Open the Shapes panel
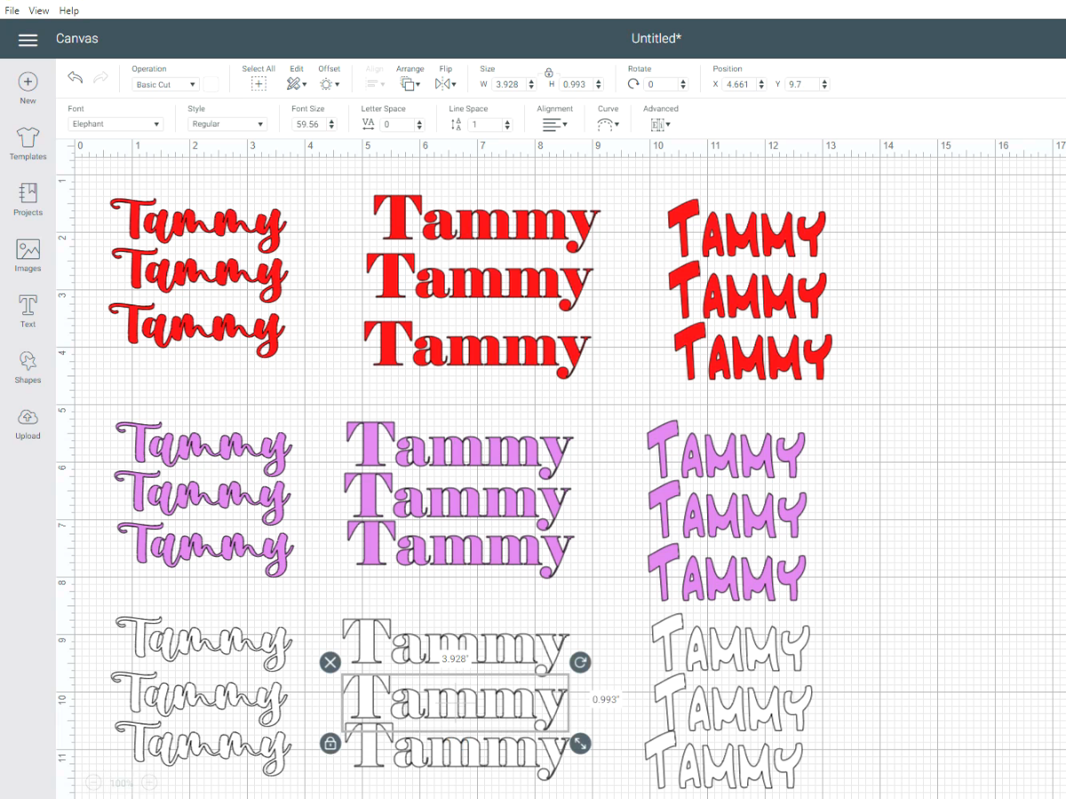 coord(28,362)
